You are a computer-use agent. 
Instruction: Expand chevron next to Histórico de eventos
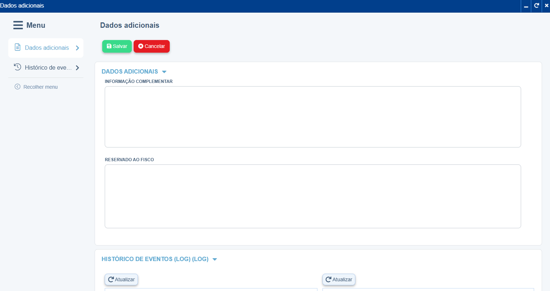tap(77, 68)
